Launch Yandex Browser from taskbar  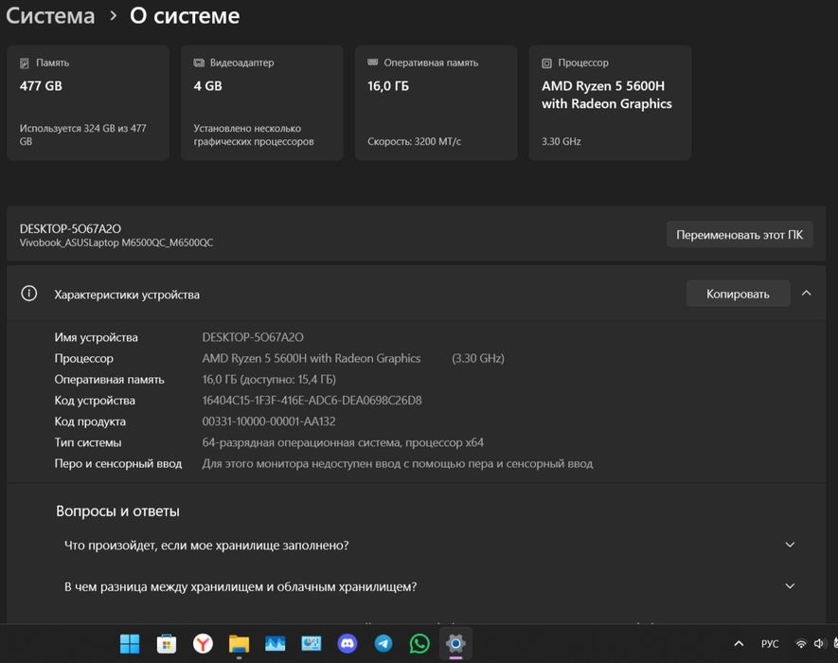(x=203, y=644)
